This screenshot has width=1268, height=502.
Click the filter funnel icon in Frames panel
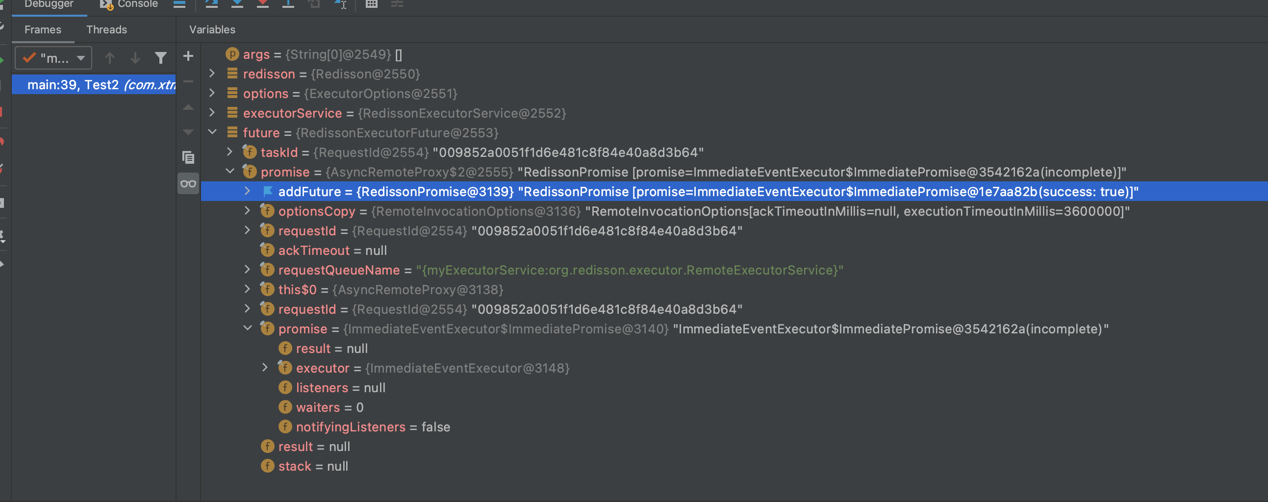click(x=160, y=57)
